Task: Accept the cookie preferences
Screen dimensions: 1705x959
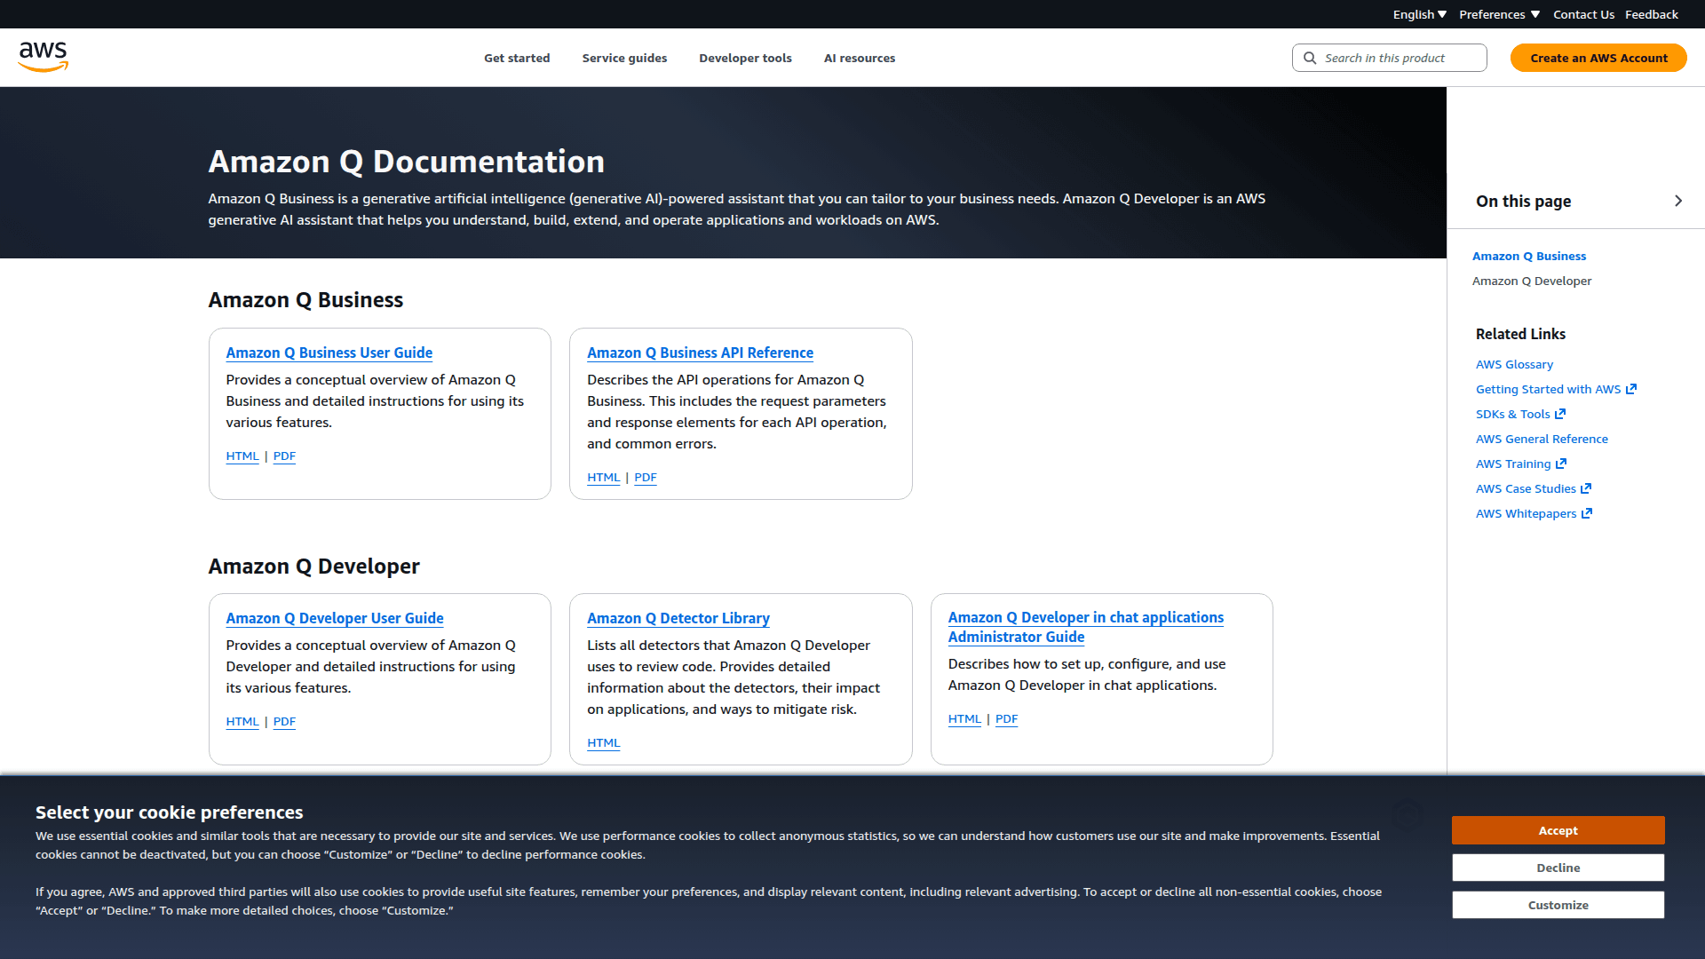Action: 1558,830
